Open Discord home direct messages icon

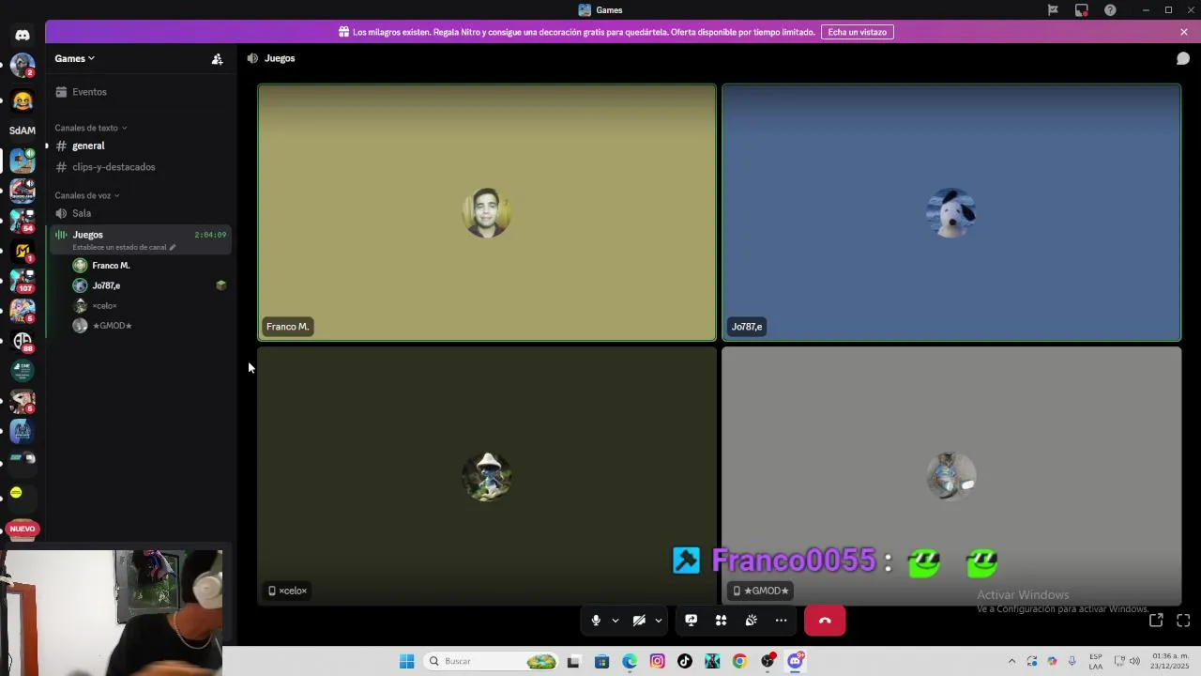pyautogui.click(x=23, y=35)
